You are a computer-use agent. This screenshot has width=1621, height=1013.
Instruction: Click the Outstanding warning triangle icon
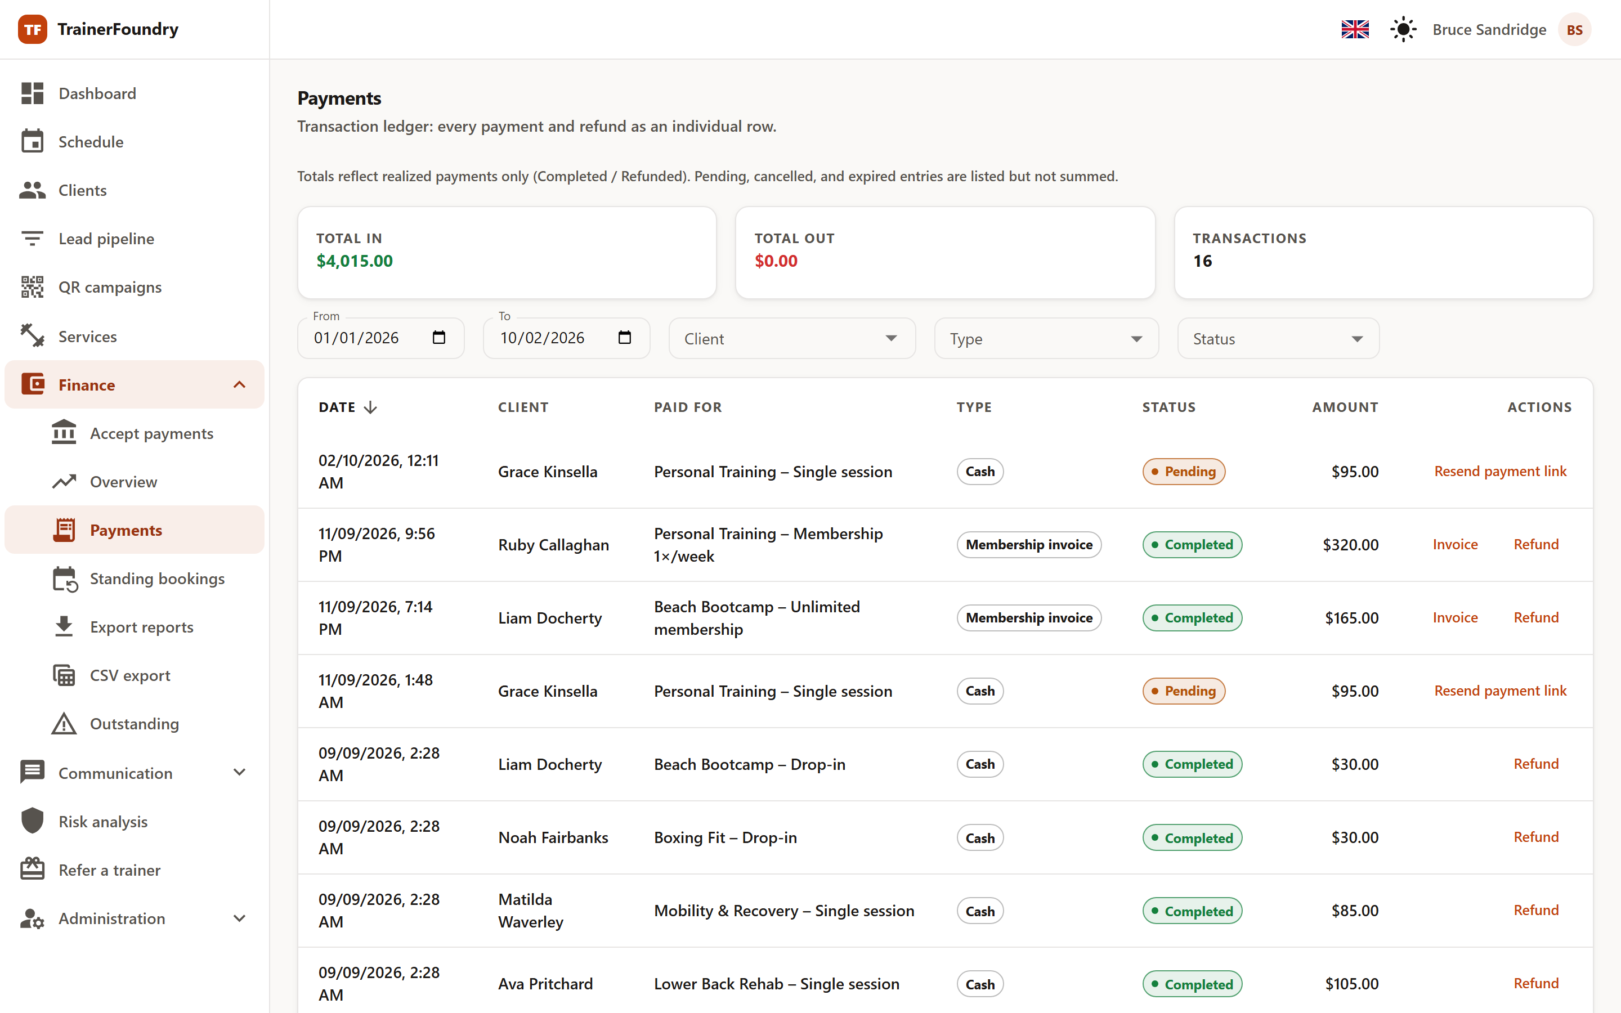(64, 724)
